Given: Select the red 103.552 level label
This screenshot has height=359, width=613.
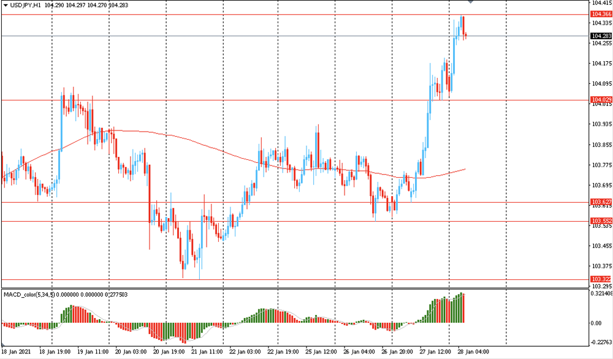Looking at the screenshot, I should (x=601, y=221).
